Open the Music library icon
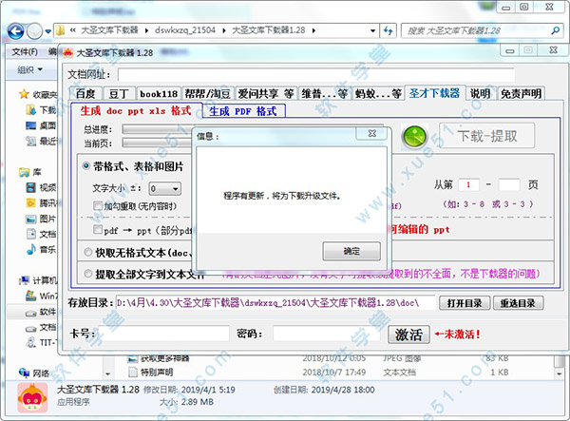Screen dimensions: 570x421 [31, 249]
